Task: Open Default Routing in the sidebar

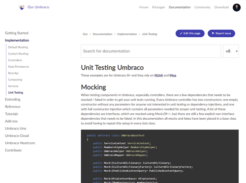Action: (18, 47)
